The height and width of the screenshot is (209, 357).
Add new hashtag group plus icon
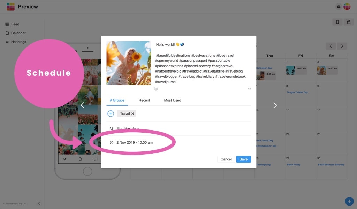click(x=111, y=114)
